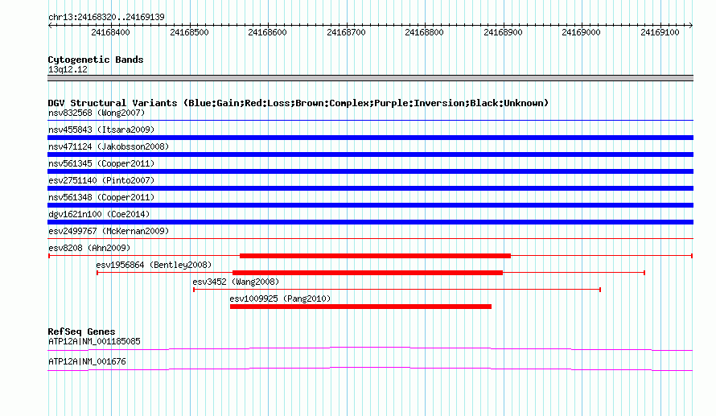716x416 pixels.
Task: Open variant nsv455843 (Itsara2009) label
Action: click(x=101, y=130)
